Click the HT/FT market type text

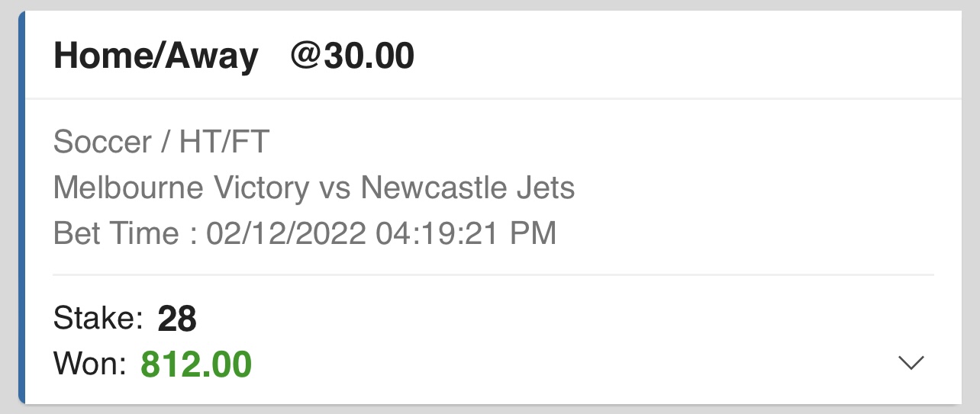tap(224, 142)
